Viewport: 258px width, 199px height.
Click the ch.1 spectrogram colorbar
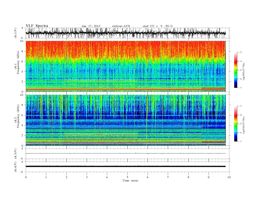tap(236, 70)
